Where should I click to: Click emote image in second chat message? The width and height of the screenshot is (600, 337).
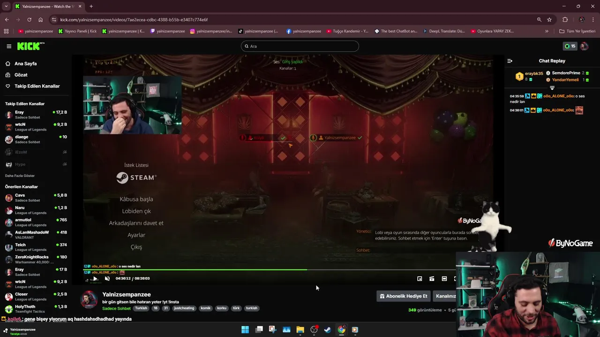(579, 110)
